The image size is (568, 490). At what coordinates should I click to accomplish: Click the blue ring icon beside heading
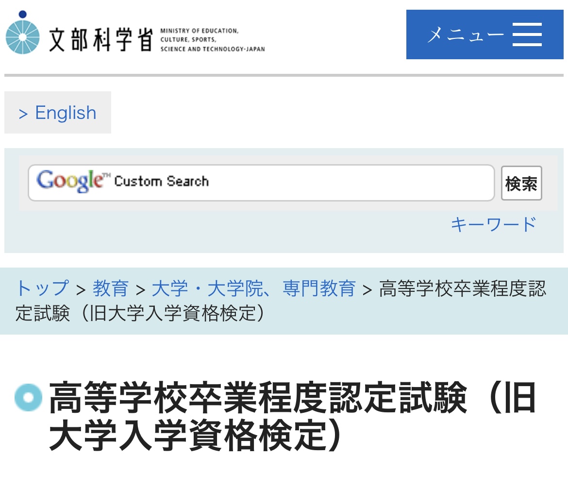[x=28, y=397]
